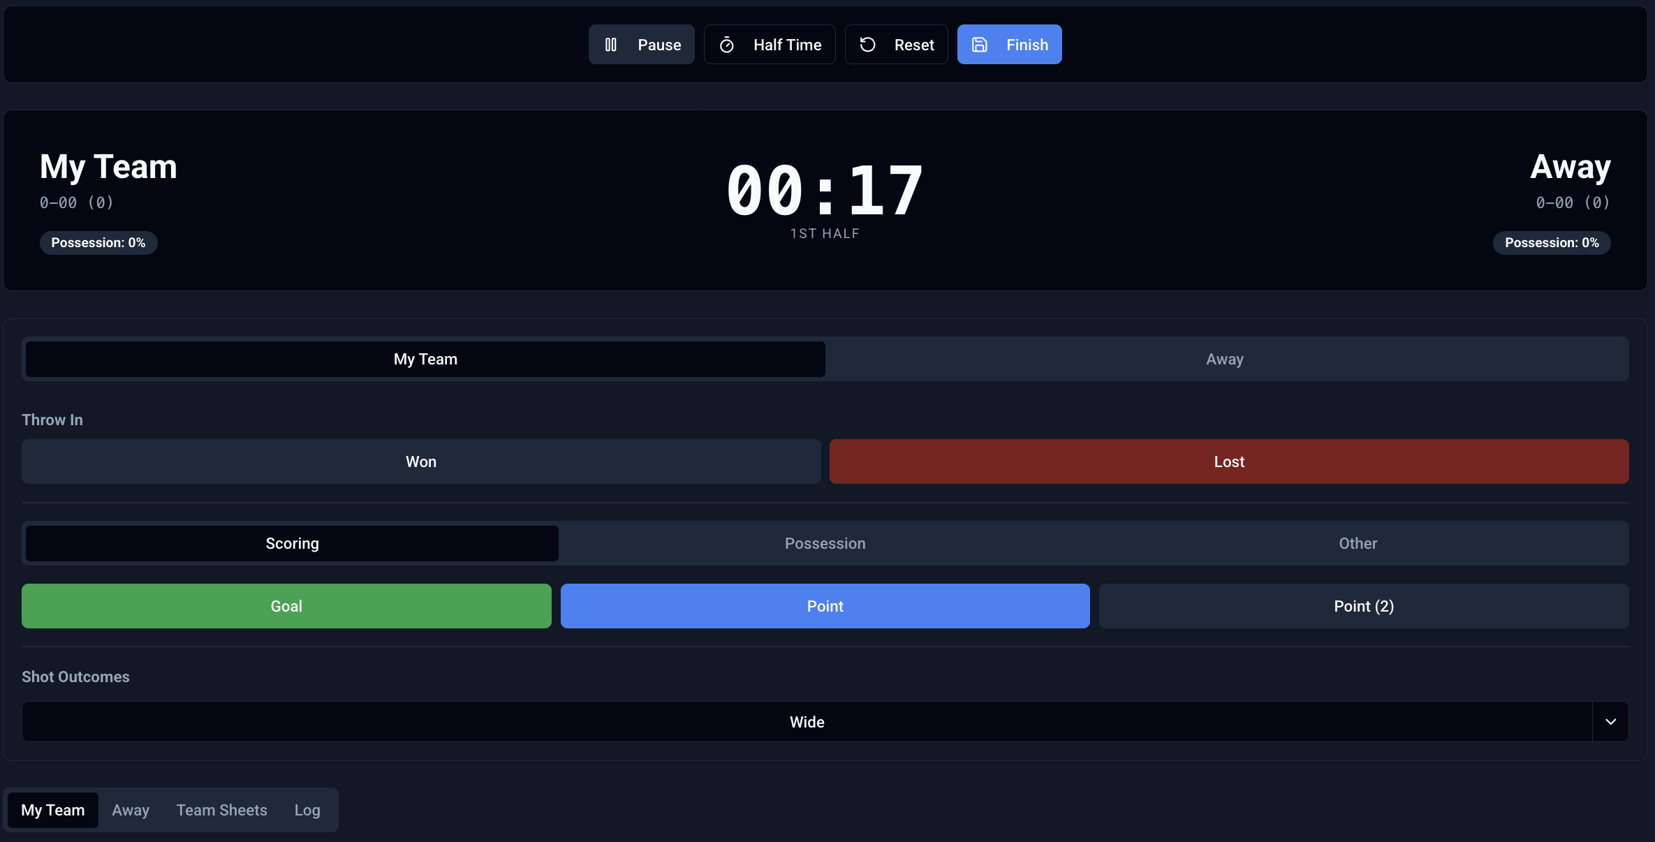The height and width of the screenshot is (842, 1655).
Task: Record a Point
Action: click(825, 606)
